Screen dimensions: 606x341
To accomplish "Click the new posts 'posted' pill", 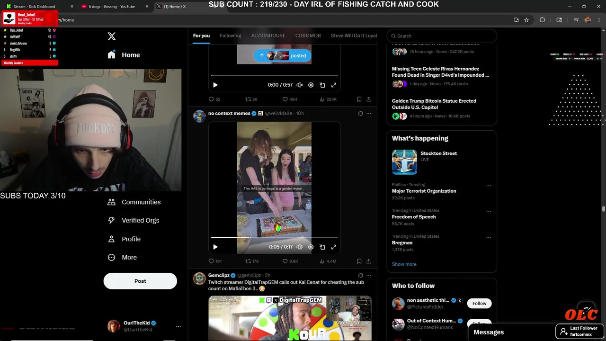I will [x=283, y=55].
